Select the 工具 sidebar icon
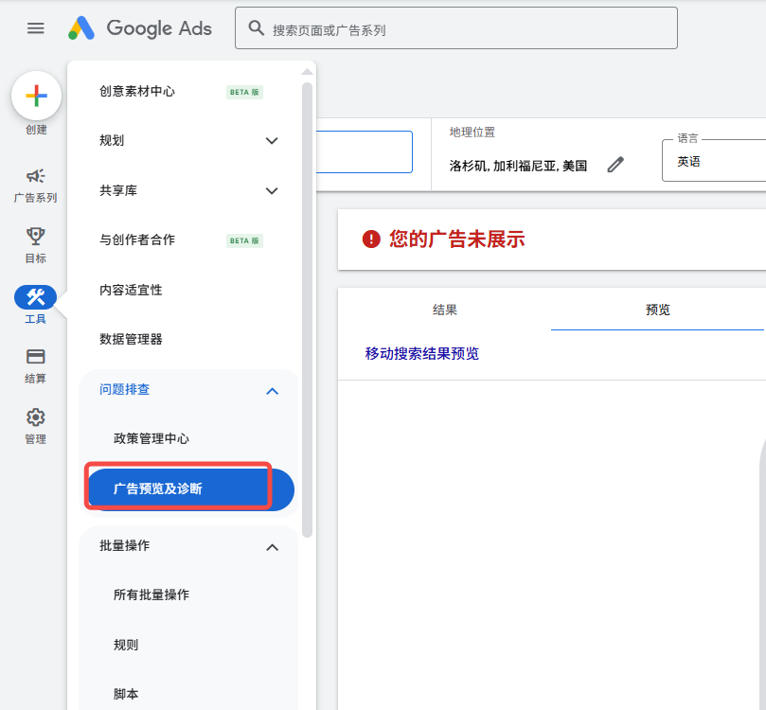766x710 pixels. coord(35,299)
